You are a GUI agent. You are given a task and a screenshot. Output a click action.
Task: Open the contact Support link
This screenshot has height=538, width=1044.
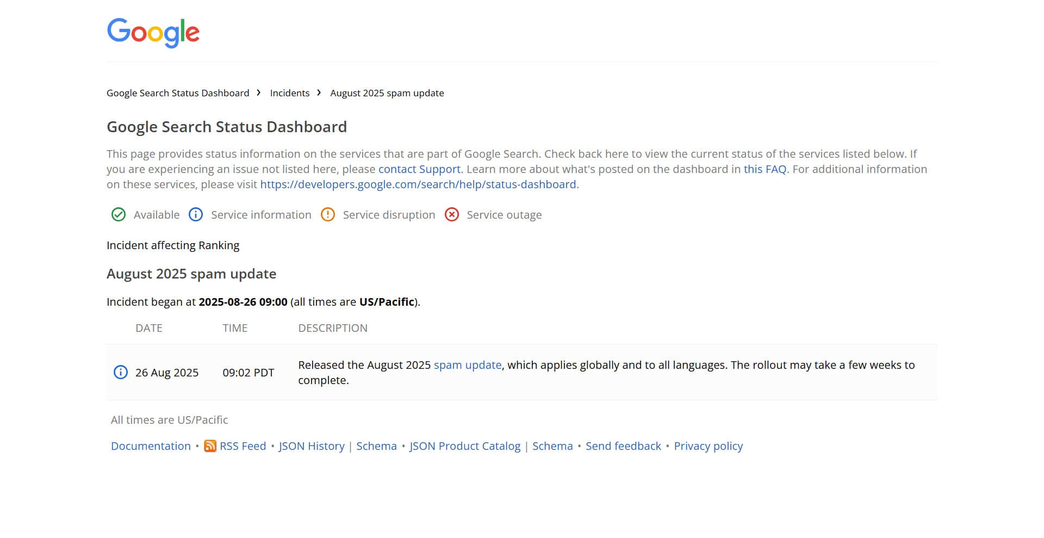point(419,169)
